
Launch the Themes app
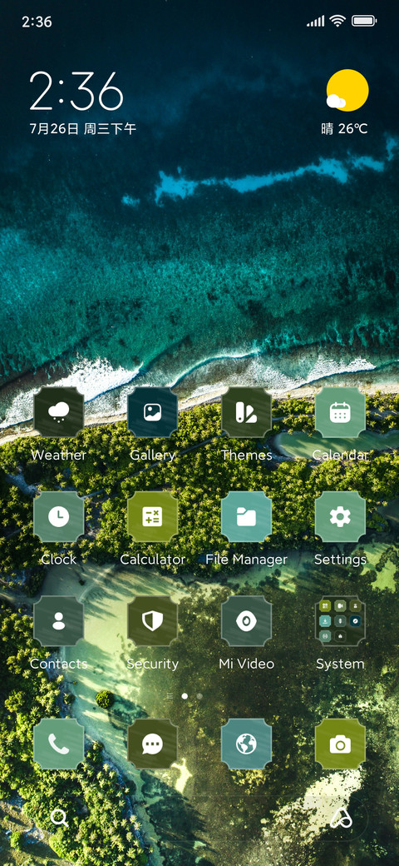pyautogui.click(x=246, y=412)
